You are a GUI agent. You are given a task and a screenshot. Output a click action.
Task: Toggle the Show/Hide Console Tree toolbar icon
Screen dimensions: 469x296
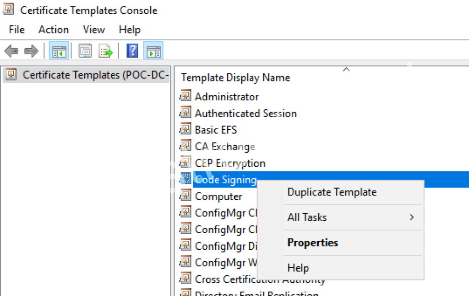(59, 50)
